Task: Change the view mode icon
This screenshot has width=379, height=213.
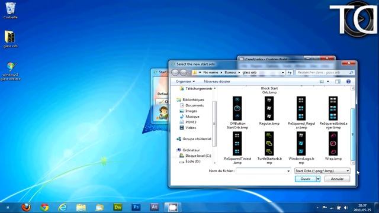Action: point(322,82)
